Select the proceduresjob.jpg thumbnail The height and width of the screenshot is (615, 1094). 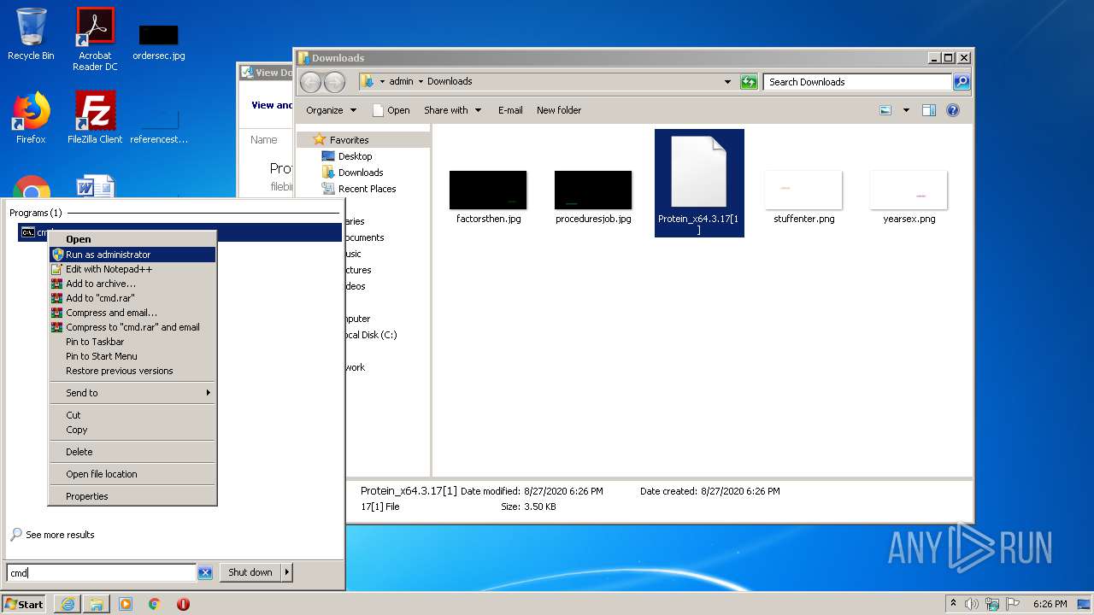click(x=593, y=197)
